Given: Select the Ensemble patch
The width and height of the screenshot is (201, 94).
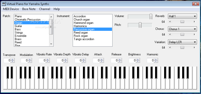Looking at the screenshot, I should point(32,36).
